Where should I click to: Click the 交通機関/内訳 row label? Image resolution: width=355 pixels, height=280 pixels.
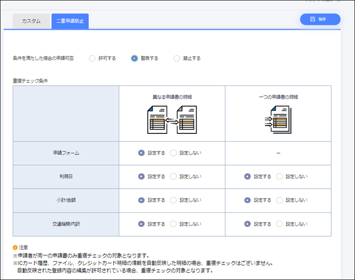(x=66, y=224)
